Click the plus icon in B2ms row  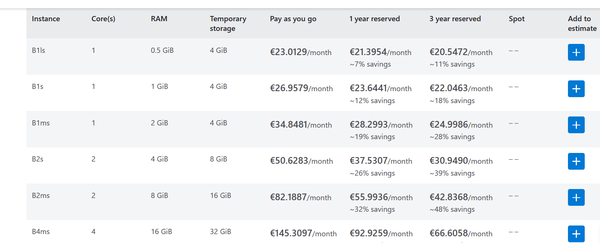pyautogui.click(x=576, y=198)
